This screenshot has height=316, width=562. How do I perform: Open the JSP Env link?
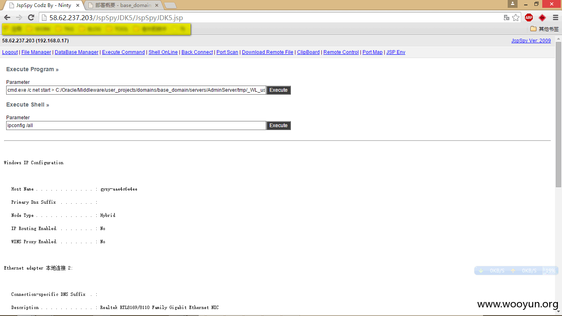396,52
